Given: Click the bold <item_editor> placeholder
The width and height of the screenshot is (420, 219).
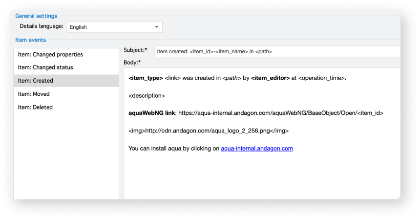Looking at the screenshot, I should (270, 78).
